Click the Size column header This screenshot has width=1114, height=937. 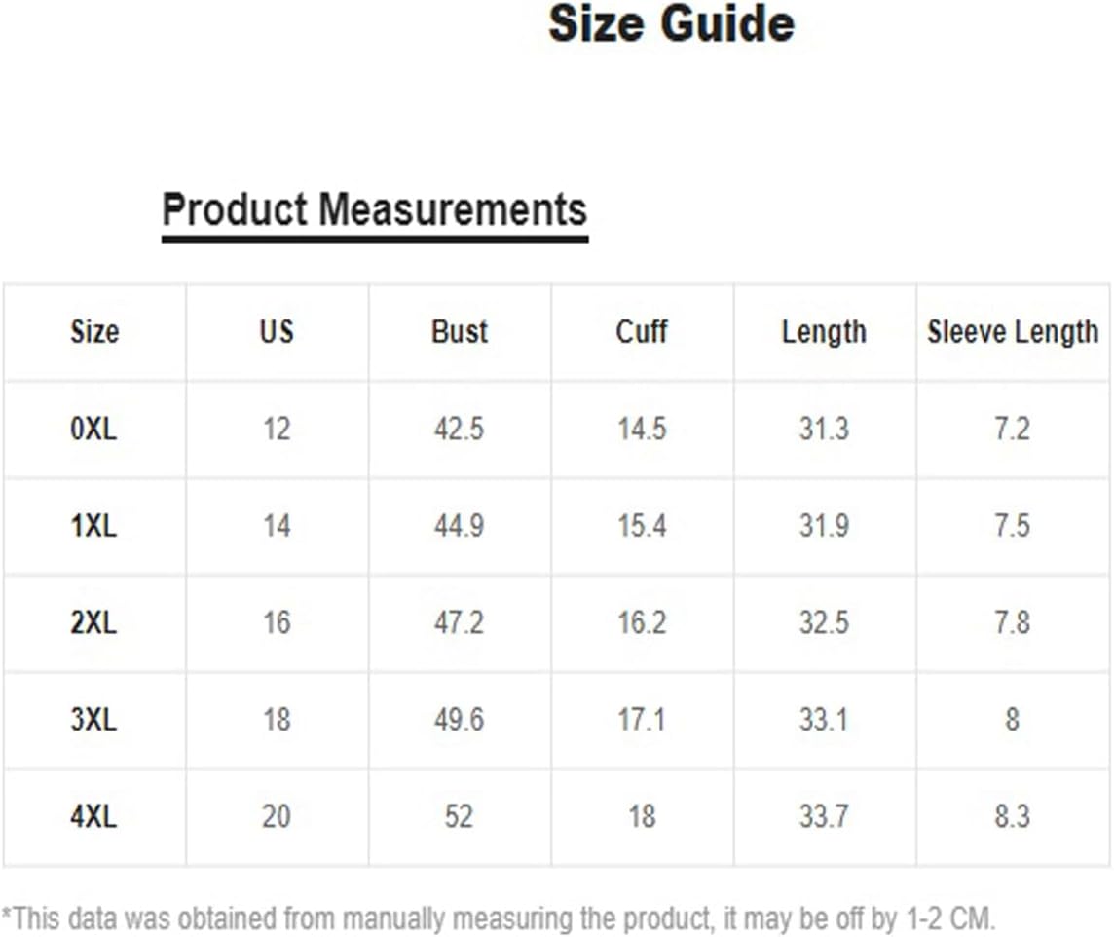point(94,332)
